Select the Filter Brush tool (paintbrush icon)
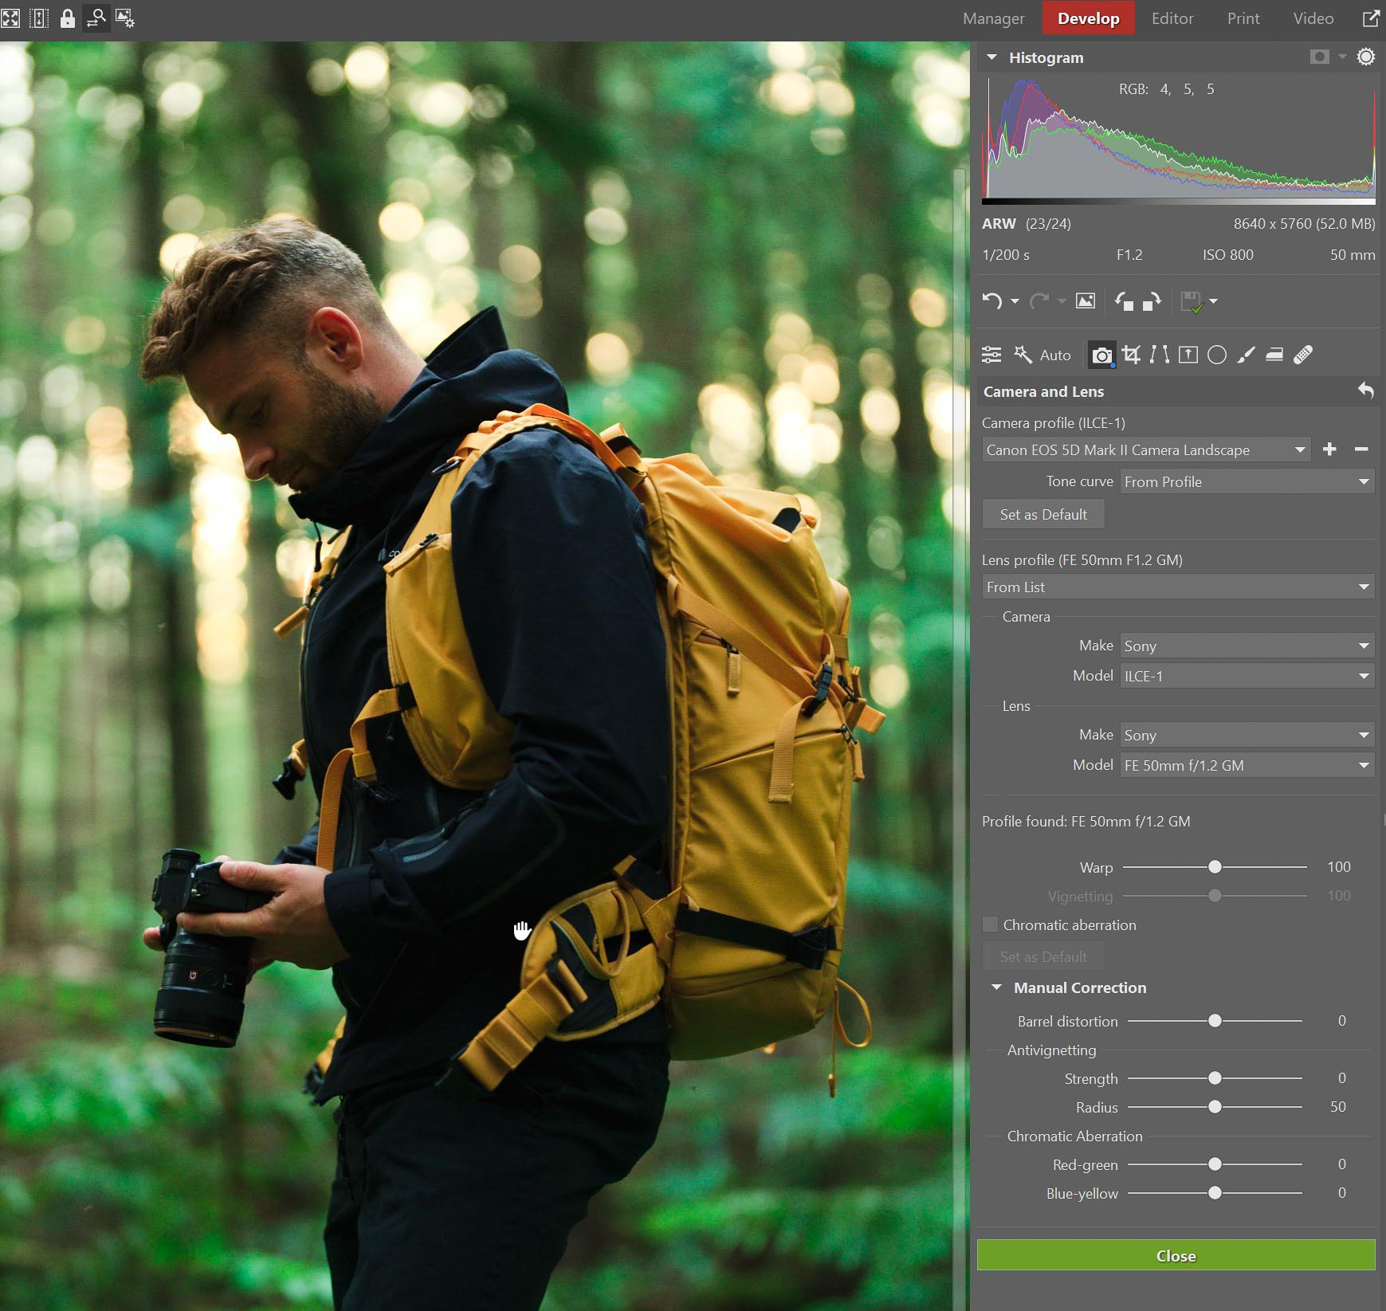This screenshot has height=1311, width=1386. (x=1247, y=355)
